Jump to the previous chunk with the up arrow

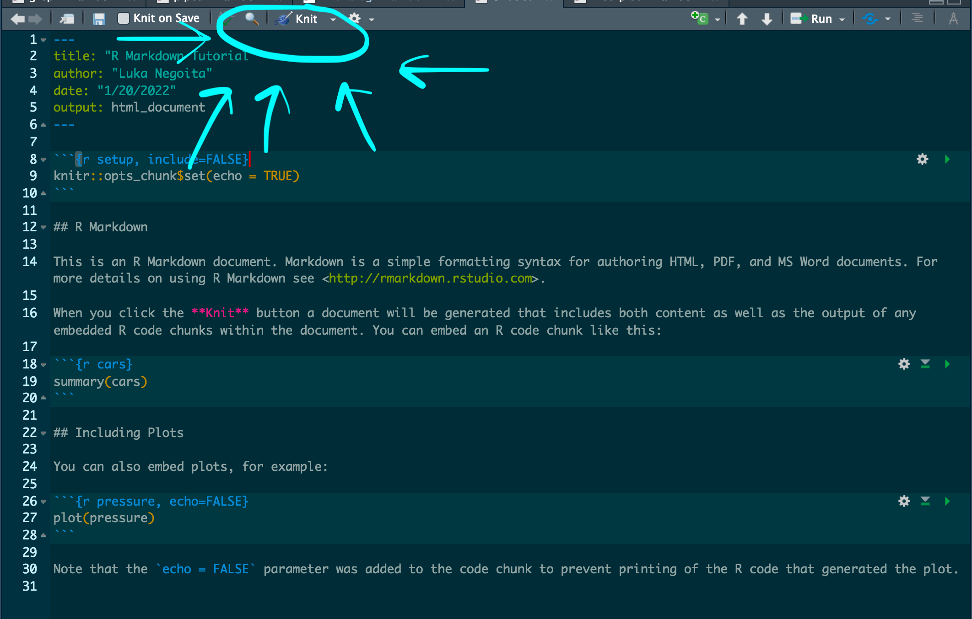742,19
